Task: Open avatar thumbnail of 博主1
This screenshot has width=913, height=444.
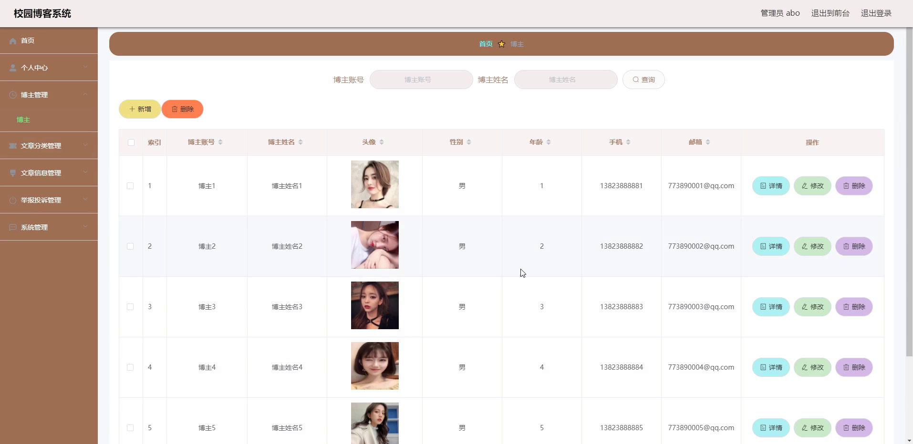Action: (375, 184)
